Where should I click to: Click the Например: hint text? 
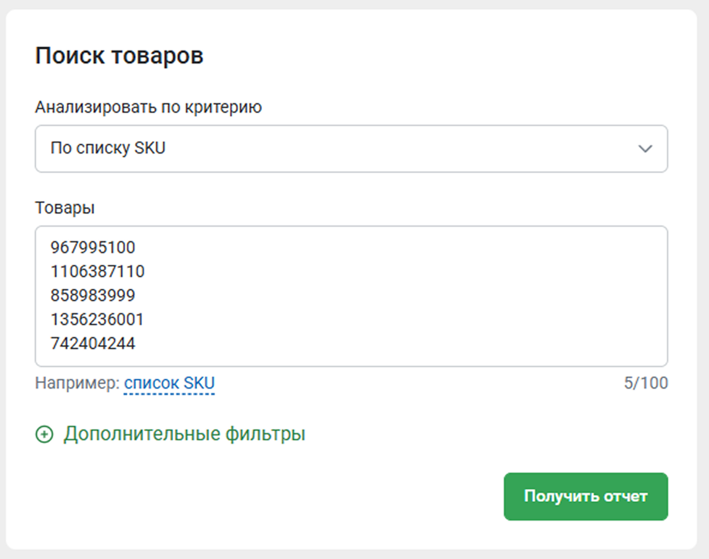[x=77, y=383]
